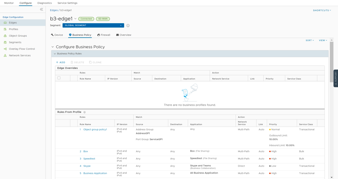The image size is (338, 179).
Task: Click the Profiles icon in sidebar
Action: click(x=5, y=29)
